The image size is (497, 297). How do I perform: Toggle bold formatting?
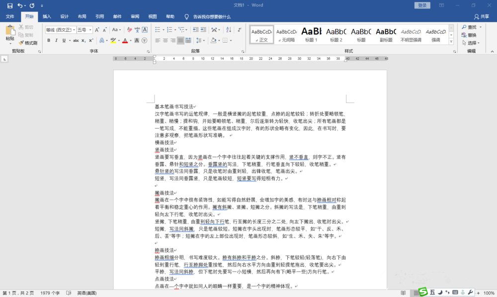[x=49, y=41]
